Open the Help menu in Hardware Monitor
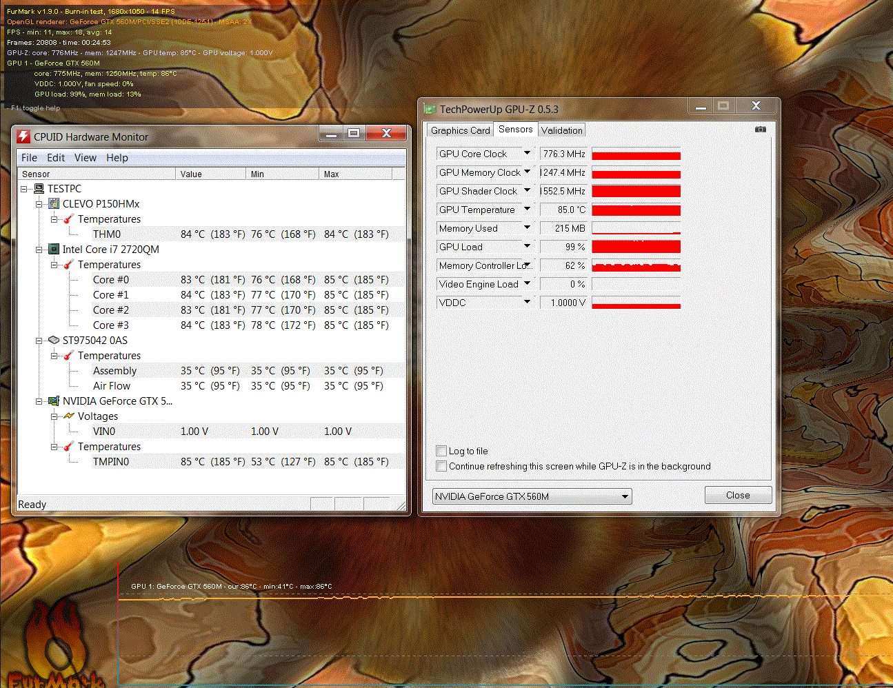 click(x=117, y=158)
